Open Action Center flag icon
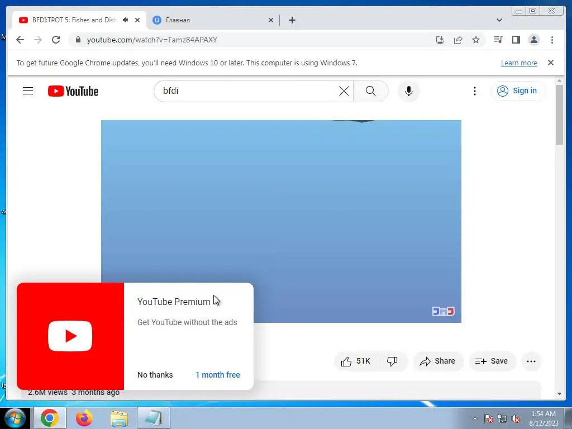 (x=489, y=418)
